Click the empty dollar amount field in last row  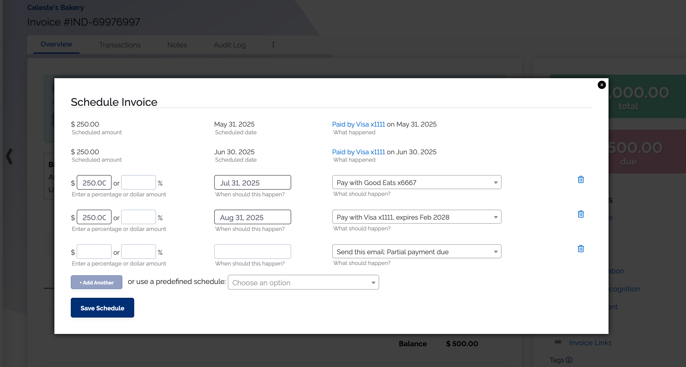[x=94, y=252]
